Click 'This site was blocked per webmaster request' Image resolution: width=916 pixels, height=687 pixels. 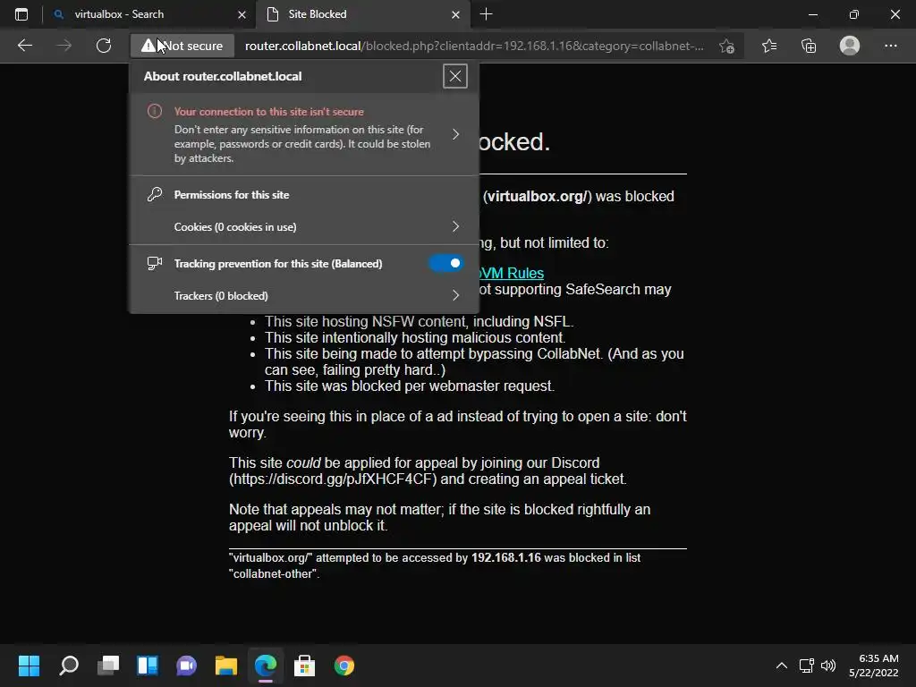pos(410,386)
